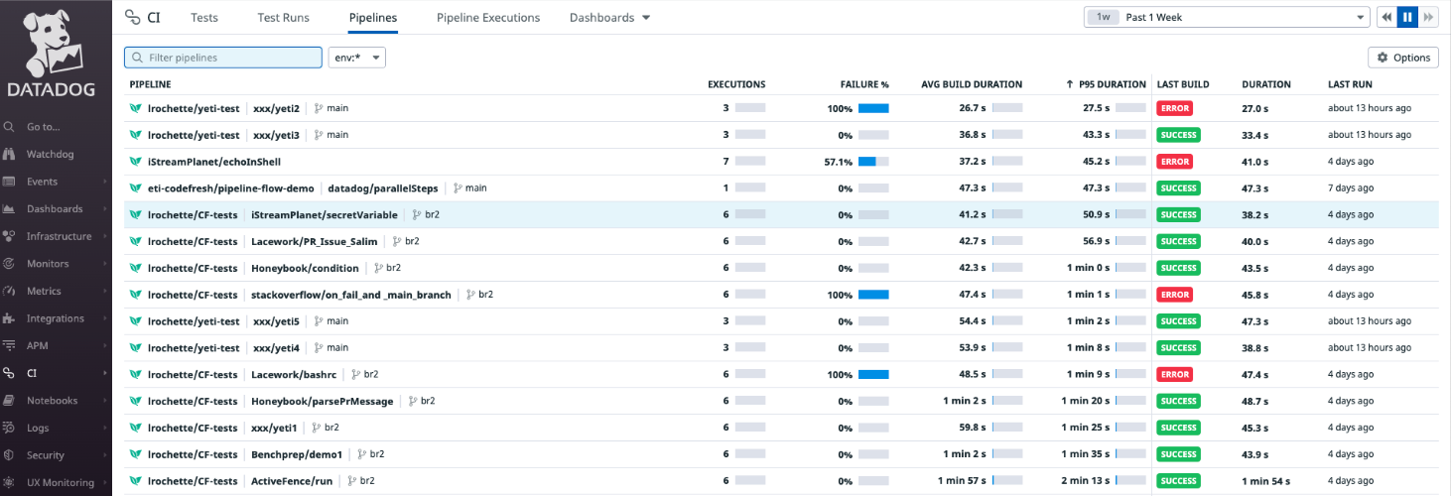Open the Integrations puzzle icon
The height and width of the screenshot is (496, 1451).
pyautogui.click(x=9, y=318)
